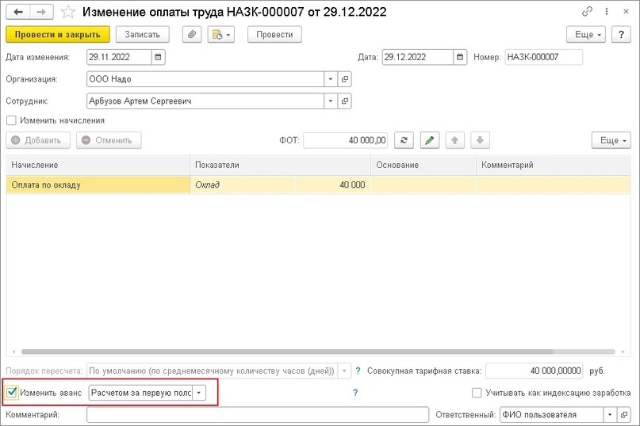
Task: Check Учитывать как индексацию заработка
Action: point(477,393)
